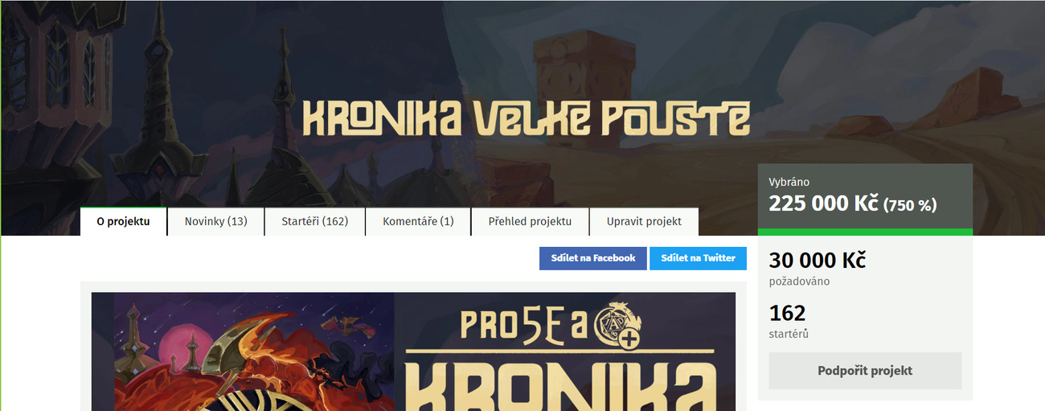The height and width of the screenshot is (411, 1045).
Task: Select the 225 000 Kč collected amount
Action: pyautogui.click(x=823, y=203)
